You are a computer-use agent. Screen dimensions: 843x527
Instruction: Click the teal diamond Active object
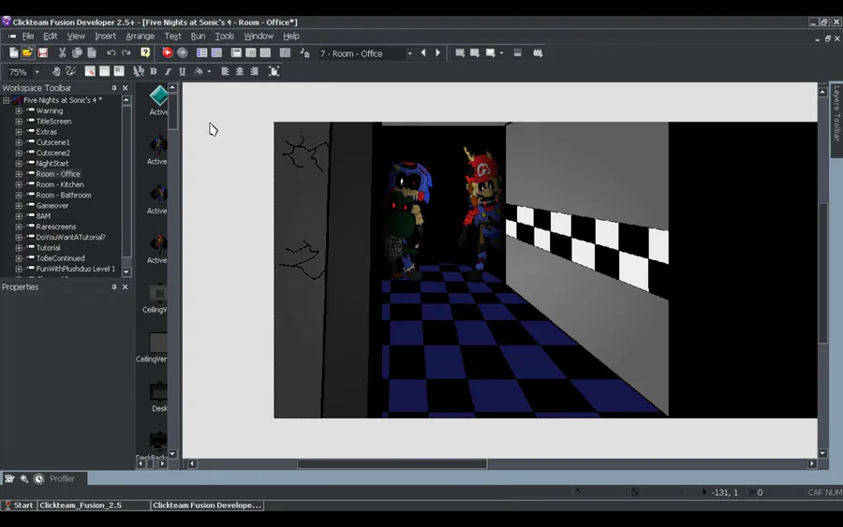coord(158,95)
